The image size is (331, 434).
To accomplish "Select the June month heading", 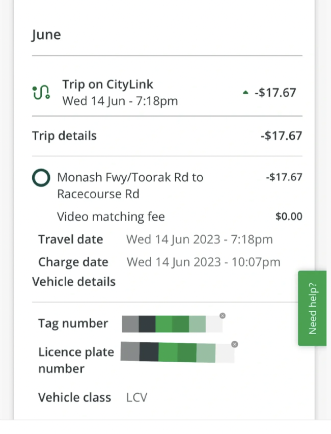I will (46, 35).
